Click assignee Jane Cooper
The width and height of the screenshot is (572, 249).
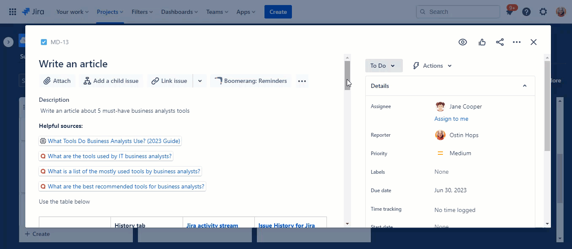(x=465, y=106)
